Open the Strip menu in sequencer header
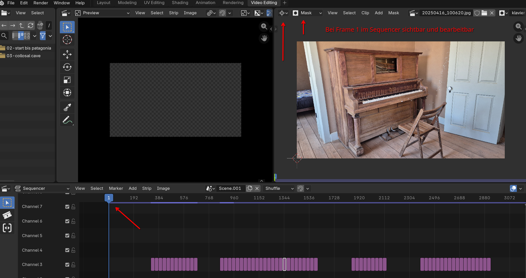Viewport: 526px width, 278px height. pos(147,188)
